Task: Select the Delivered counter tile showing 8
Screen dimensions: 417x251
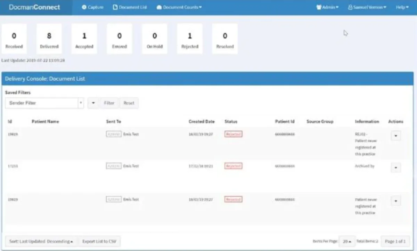Action: tap(49, 38)
